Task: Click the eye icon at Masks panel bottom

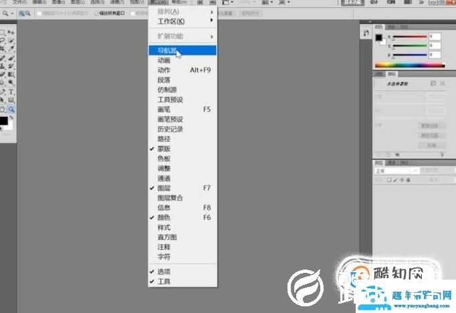Action: (x=388, y=154)
